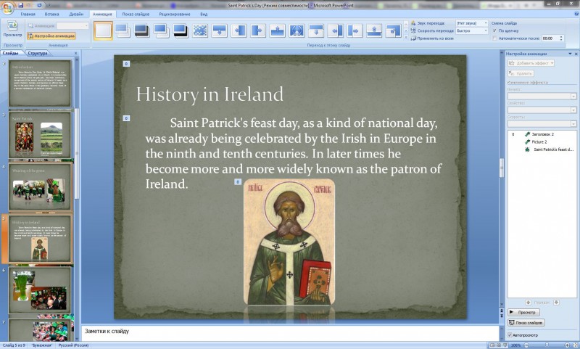
Task: Select the Wearing of the green slide thumbnail
Action: (41, 186)
